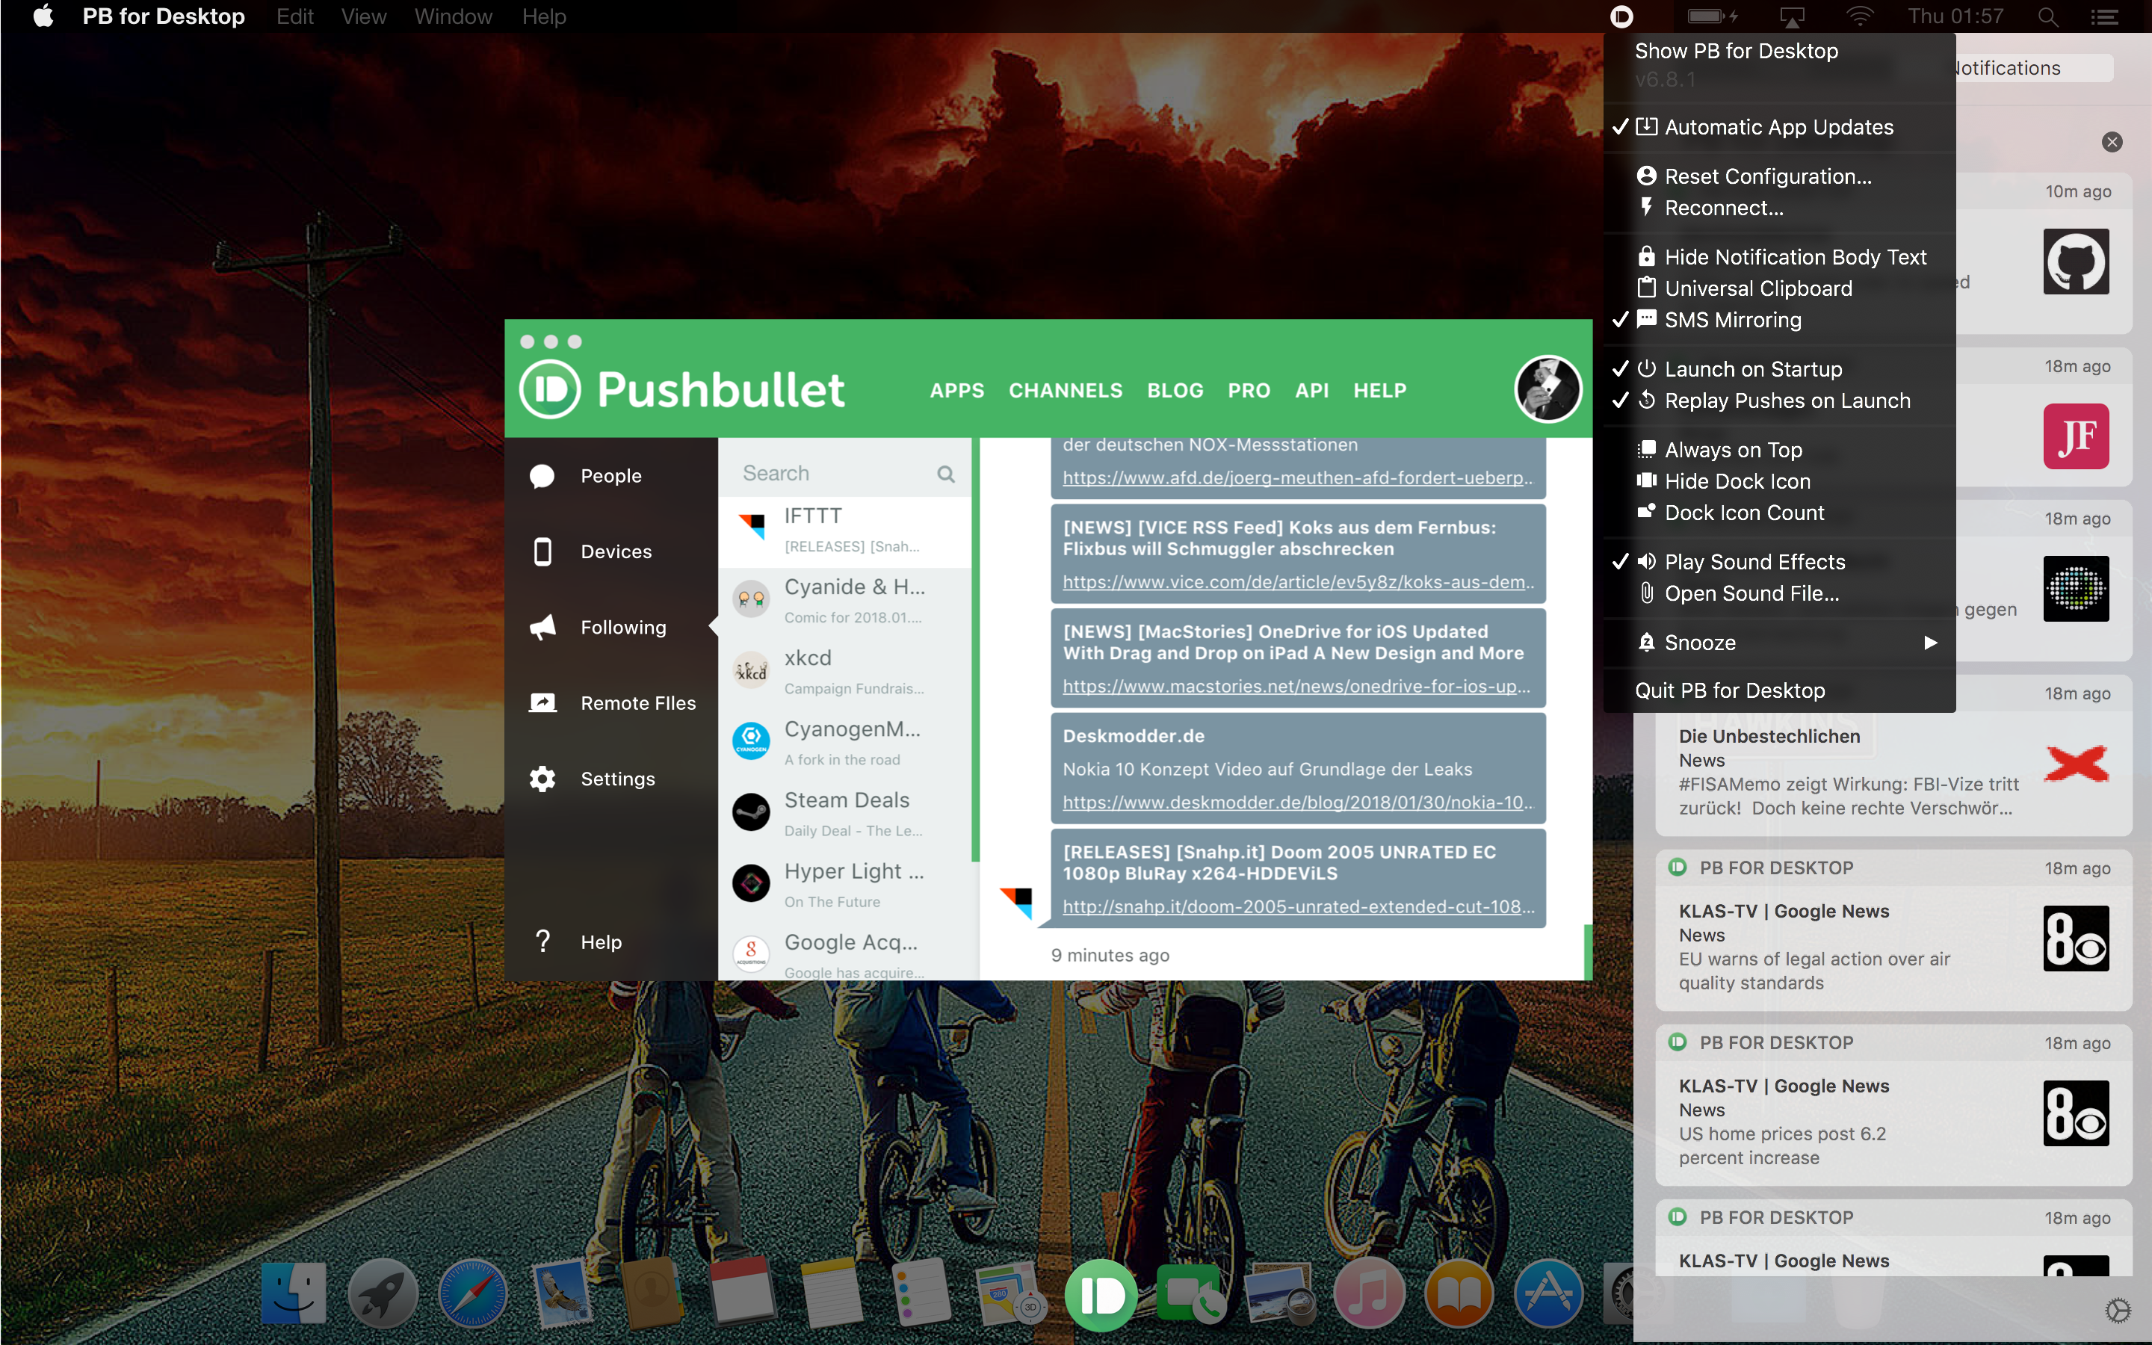
Task: Click the Pushbullet menu bar icon
Action: click(1621, 17)
